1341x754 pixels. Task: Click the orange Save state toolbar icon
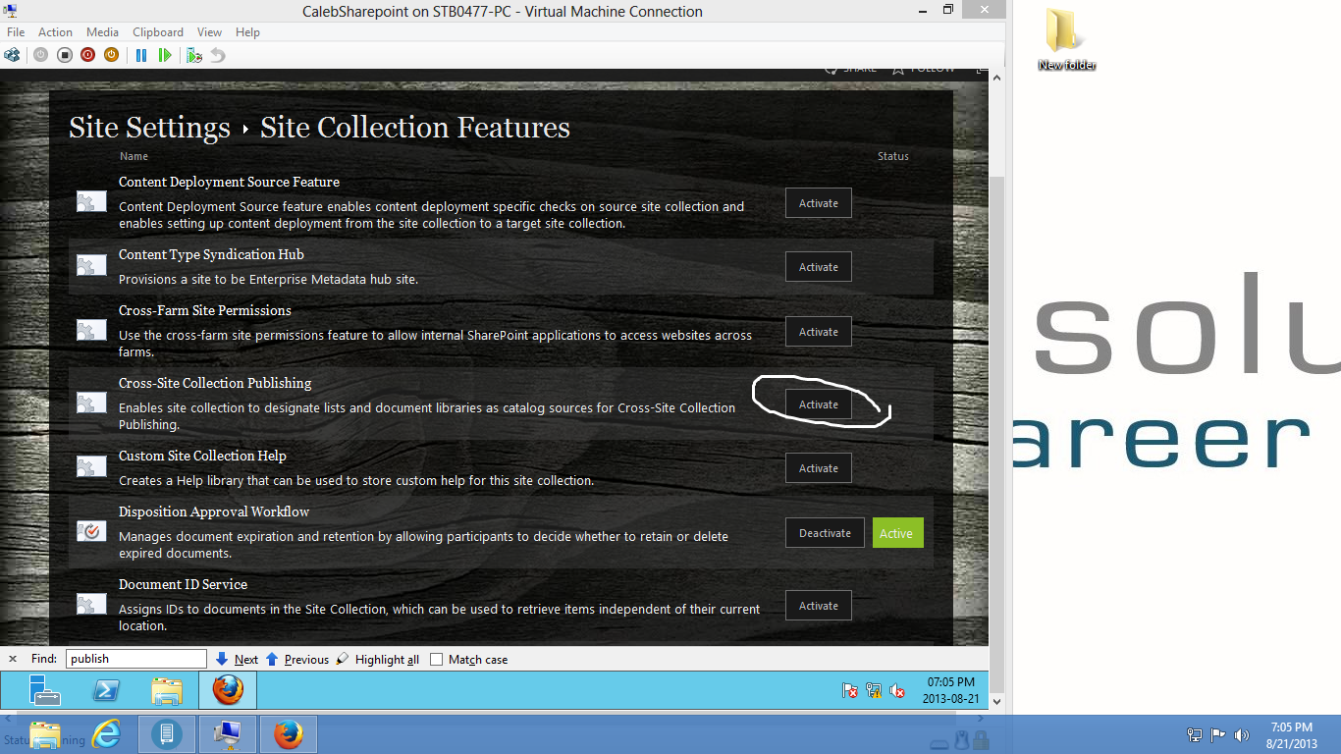pyautogui.click(x=111, y=55)
